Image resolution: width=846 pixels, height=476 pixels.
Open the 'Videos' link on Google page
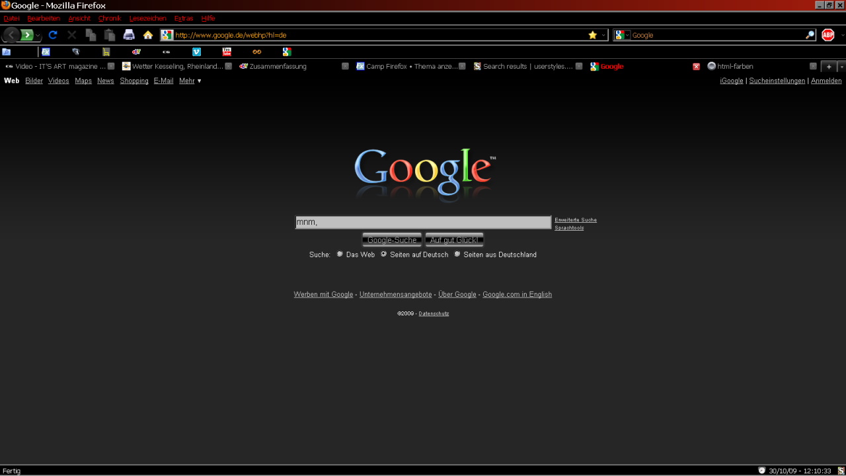[58, 81]
